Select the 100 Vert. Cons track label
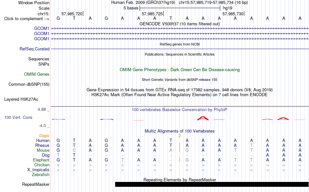The image size is (309, 192). pyautogui.click(x=18, y=118)
